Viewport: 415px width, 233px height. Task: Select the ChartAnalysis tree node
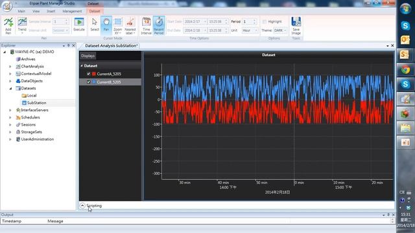(32, 67)
